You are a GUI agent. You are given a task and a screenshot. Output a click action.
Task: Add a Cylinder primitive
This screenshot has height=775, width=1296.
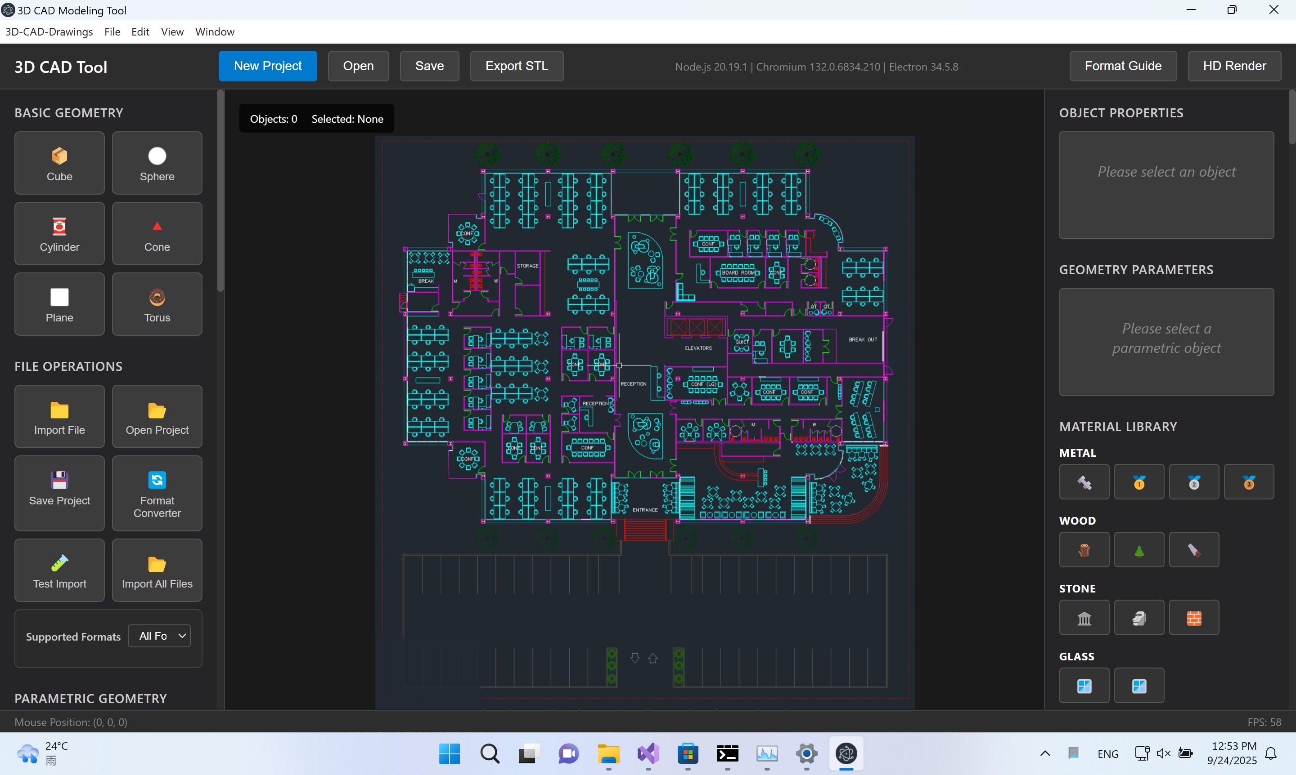point(58,233)
